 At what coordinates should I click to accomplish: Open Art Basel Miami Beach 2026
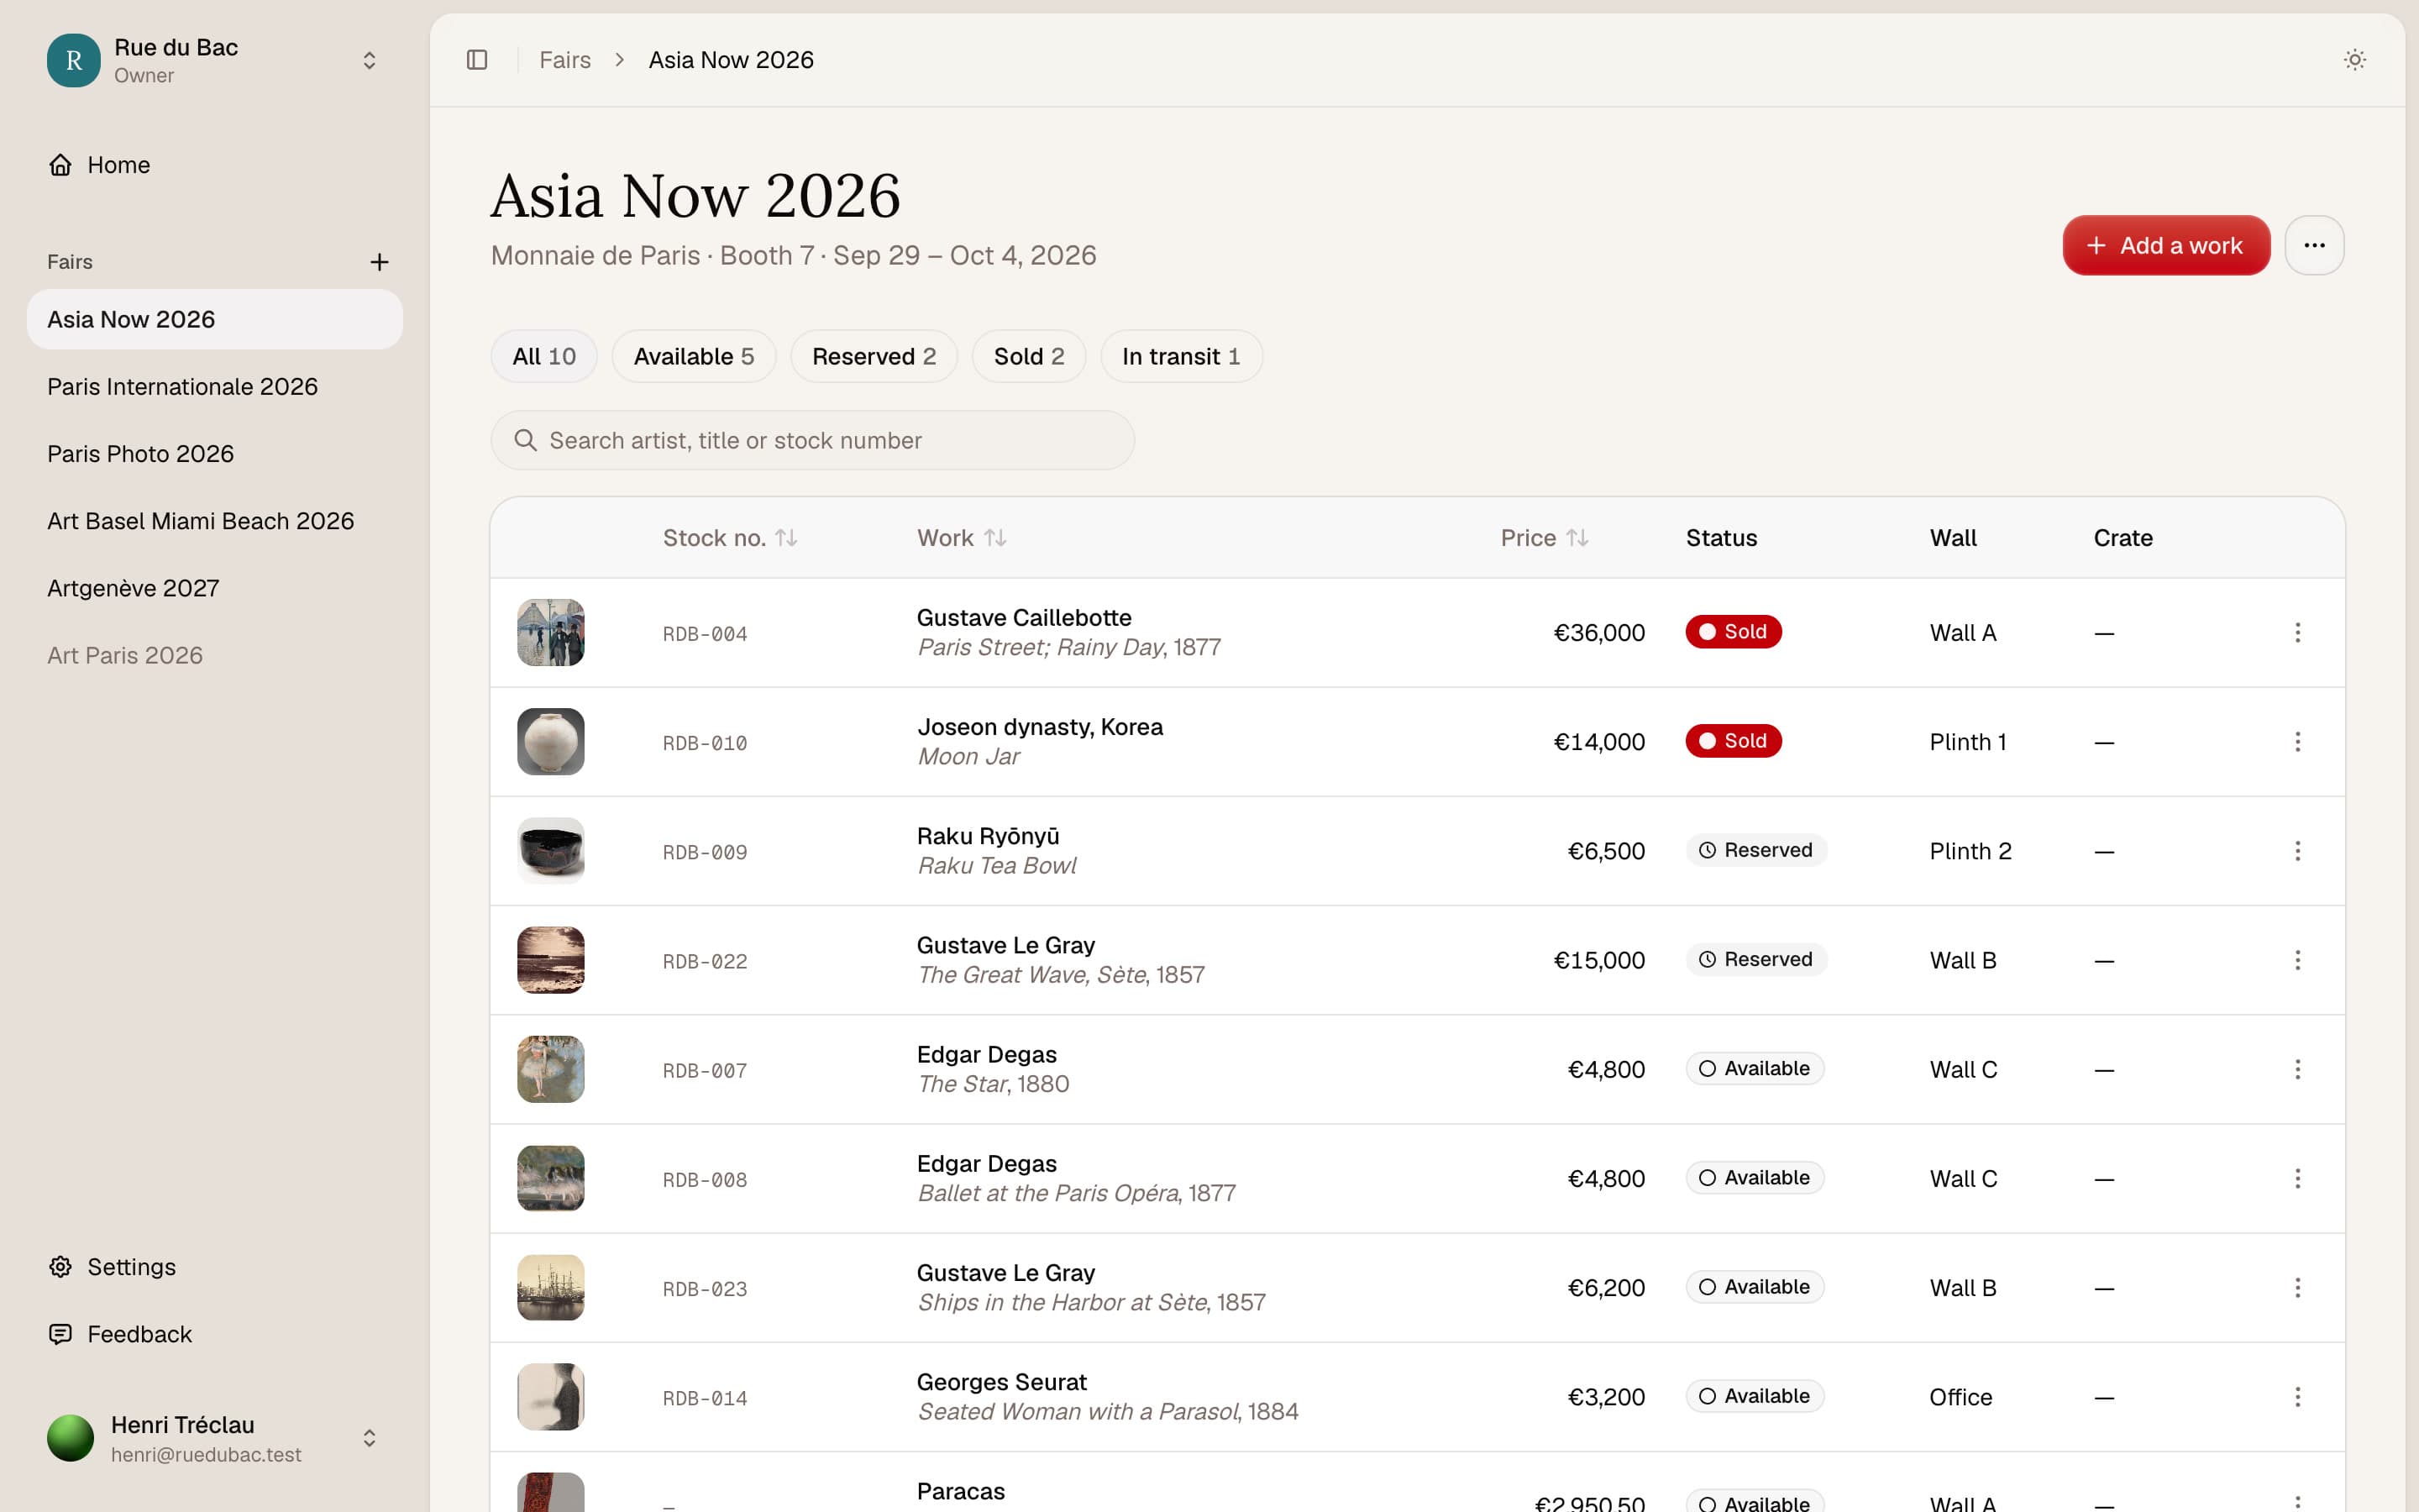click(x=215, y=521)
